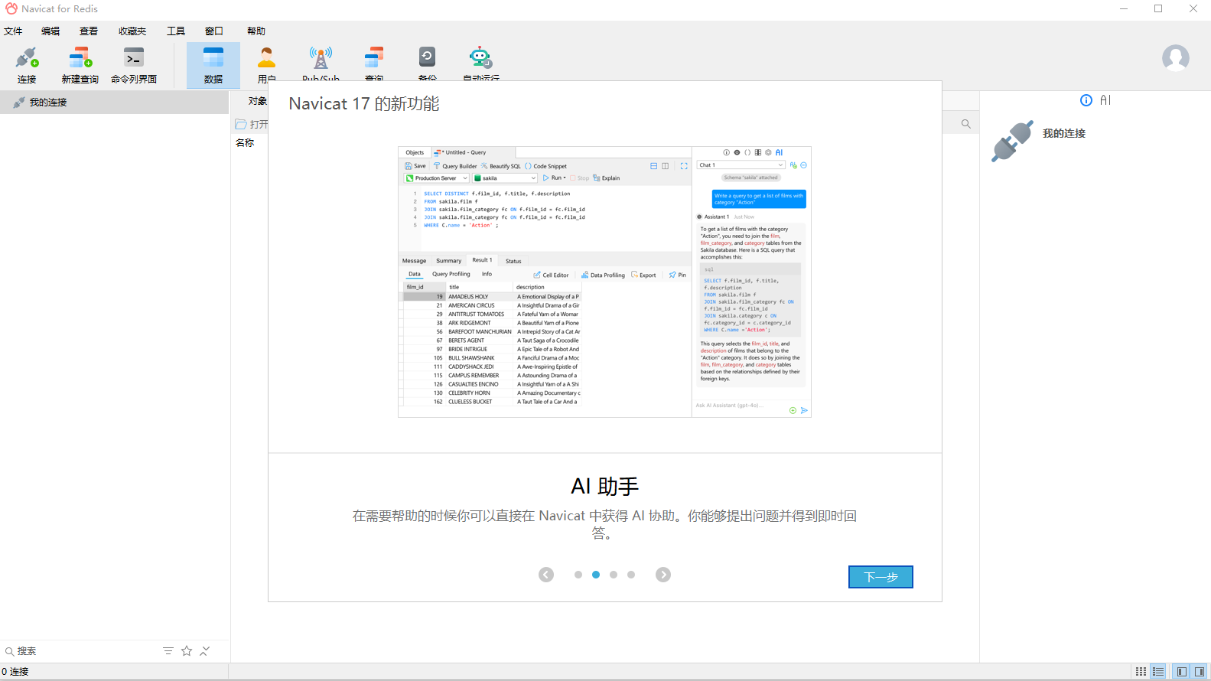Click the '0 连接' status bar text
1211x681 pixels.
15,672
